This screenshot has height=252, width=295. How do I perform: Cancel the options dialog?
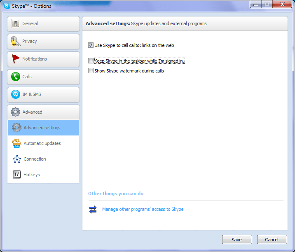click(x=272, y=239)
